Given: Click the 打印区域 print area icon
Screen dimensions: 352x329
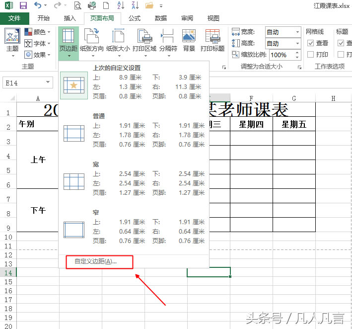Looking at the screenshot, I should coord(144,40).
